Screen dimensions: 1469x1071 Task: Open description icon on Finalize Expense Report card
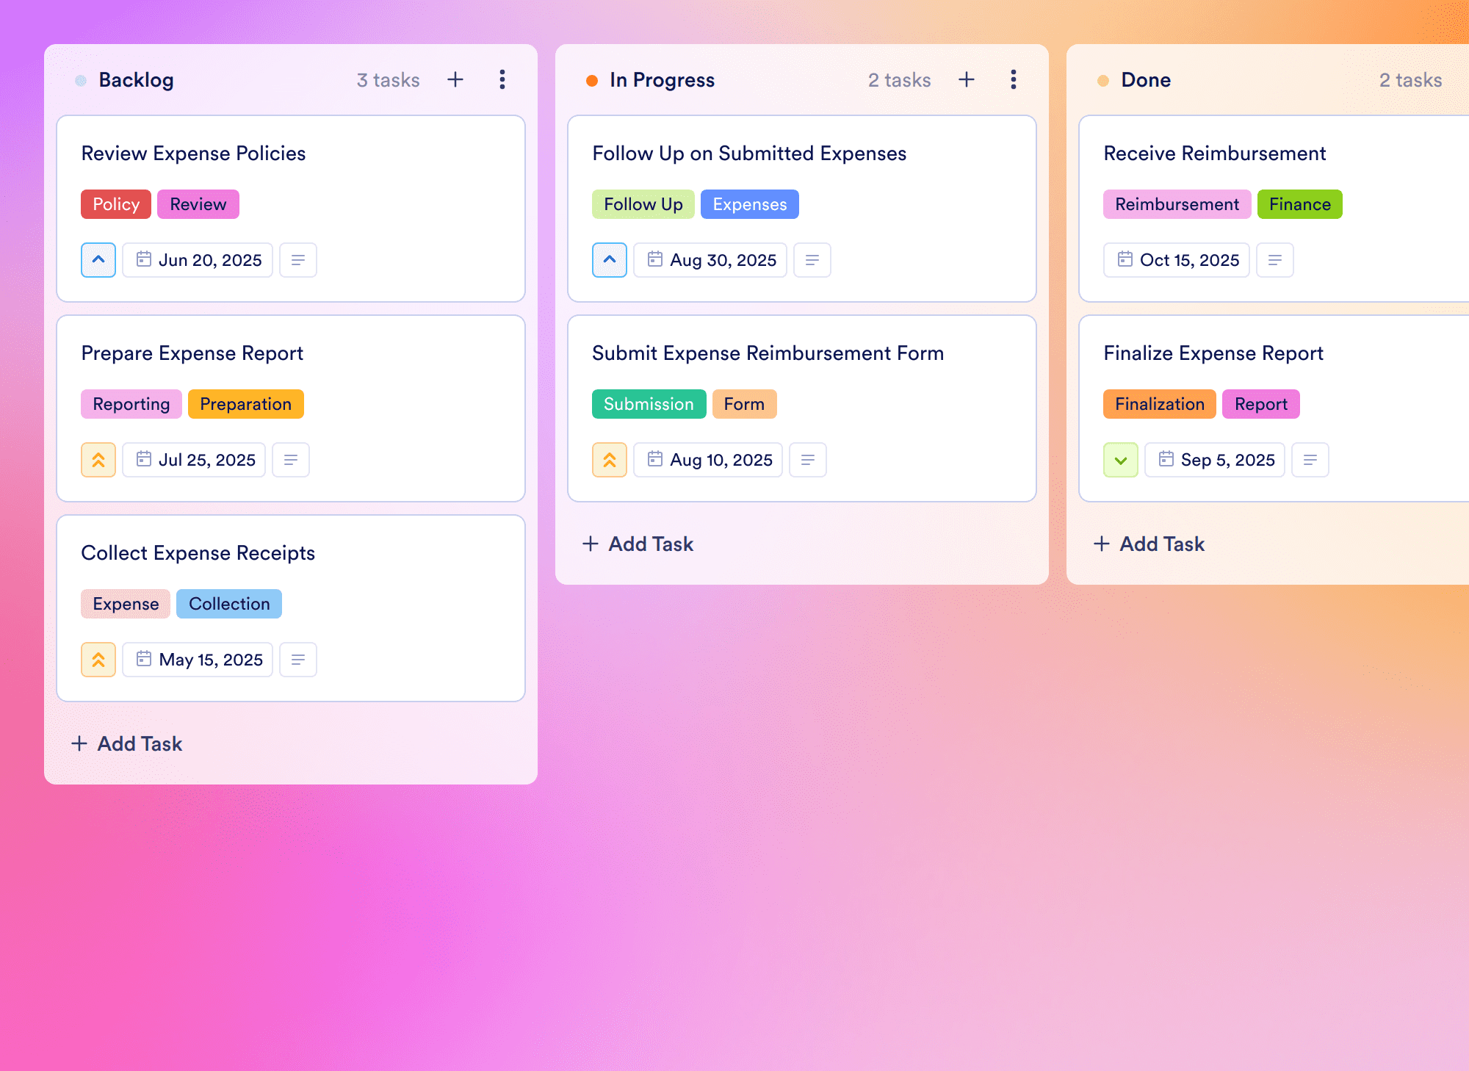[1310, 460]
